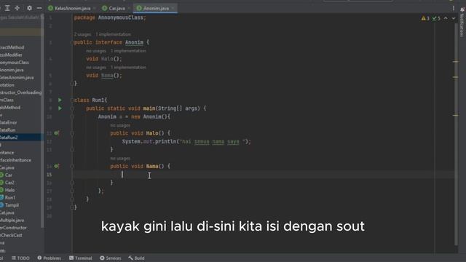Collapse Nama() method fold marker
The image size is (466, 262).
pyautogui.click(x=72, y=166)
